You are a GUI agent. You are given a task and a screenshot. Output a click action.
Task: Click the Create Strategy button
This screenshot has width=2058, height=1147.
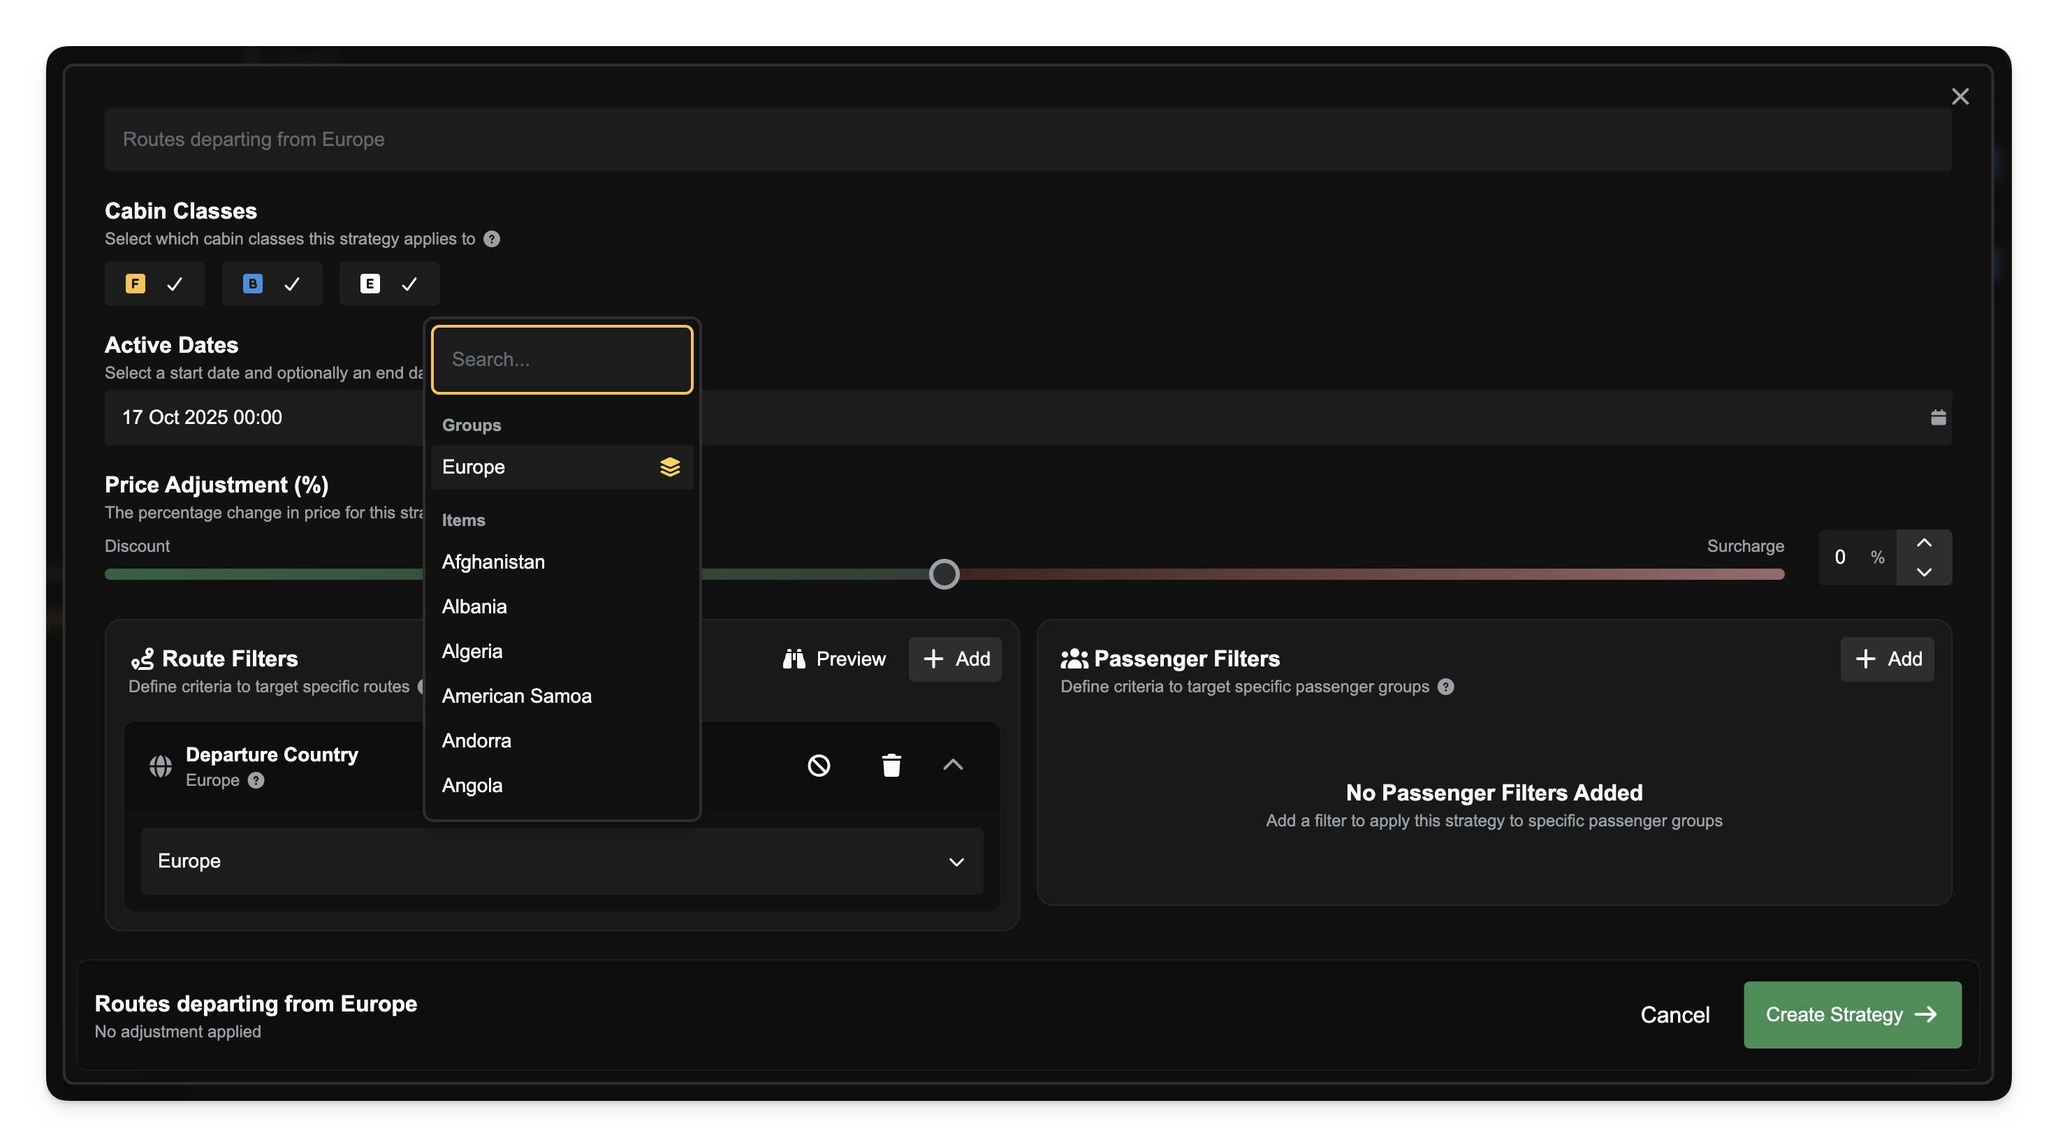click(x=1851, y=1014)
